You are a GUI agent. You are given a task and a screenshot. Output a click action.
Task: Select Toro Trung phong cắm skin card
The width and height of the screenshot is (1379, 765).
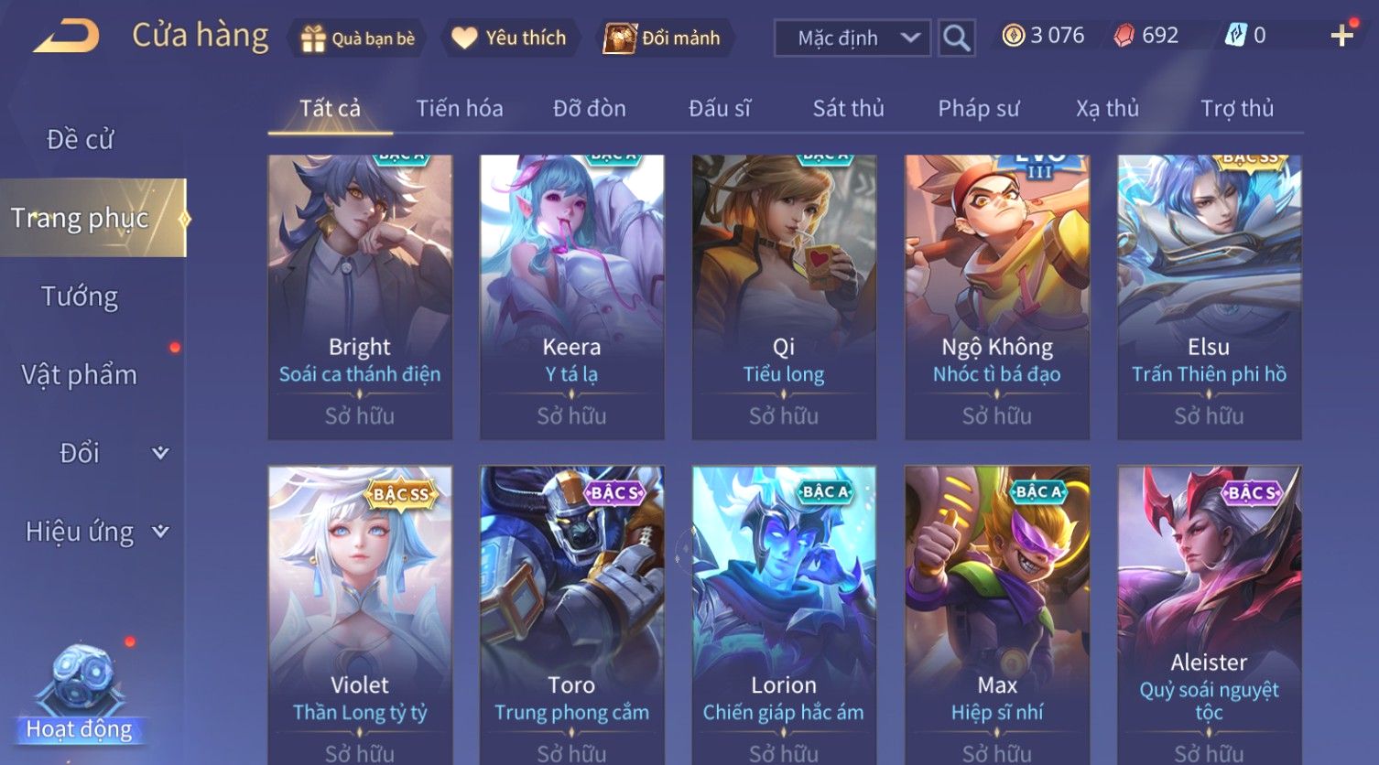571,615
